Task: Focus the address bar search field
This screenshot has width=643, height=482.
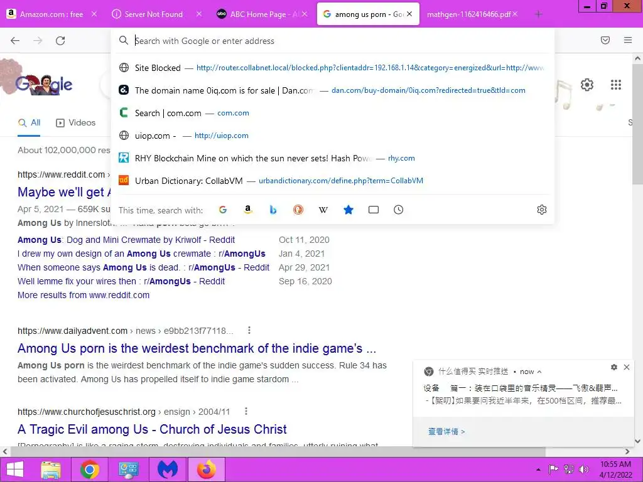Action: point(332,41)
